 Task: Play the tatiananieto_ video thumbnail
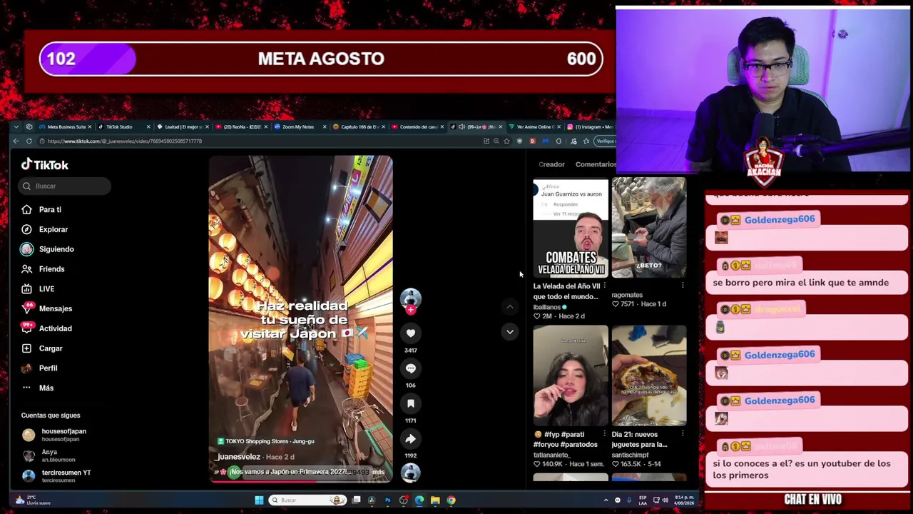click(x=571, y=376)
